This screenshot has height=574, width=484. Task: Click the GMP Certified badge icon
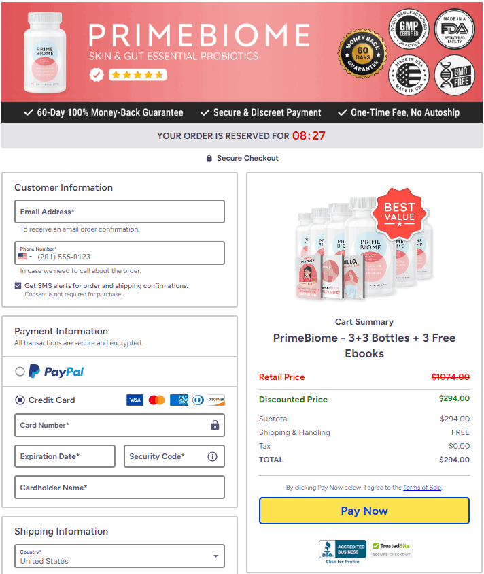tap(409, 29)
